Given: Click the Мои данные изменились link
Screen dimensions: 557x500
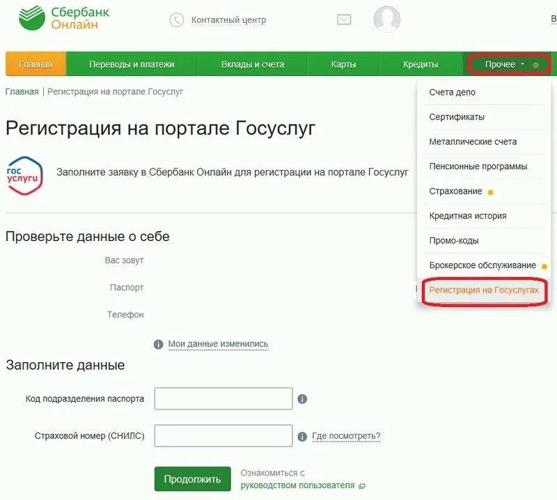Looking at the screenshot, I should pyautogui.click(x=218, y=344).
